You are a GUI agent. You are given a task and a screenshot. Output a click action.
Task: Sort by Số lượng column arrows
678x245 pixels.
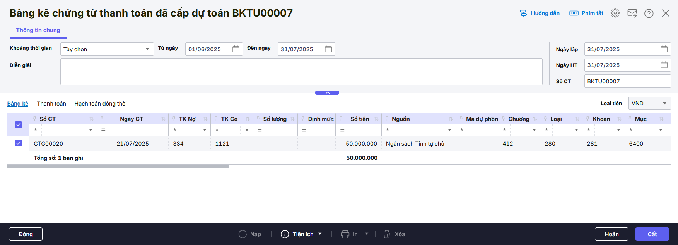tap(292, 119)
